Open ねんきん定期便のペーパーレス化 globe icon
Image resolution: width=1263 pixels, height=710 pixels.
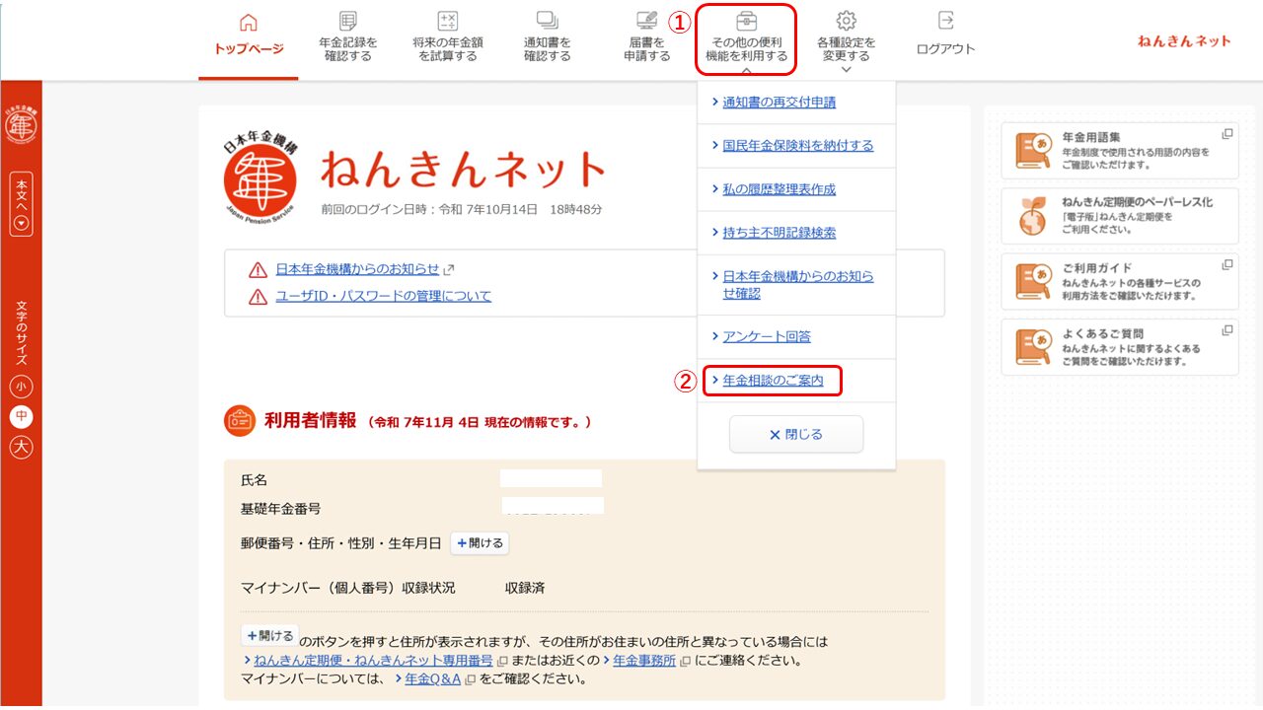1033,216
